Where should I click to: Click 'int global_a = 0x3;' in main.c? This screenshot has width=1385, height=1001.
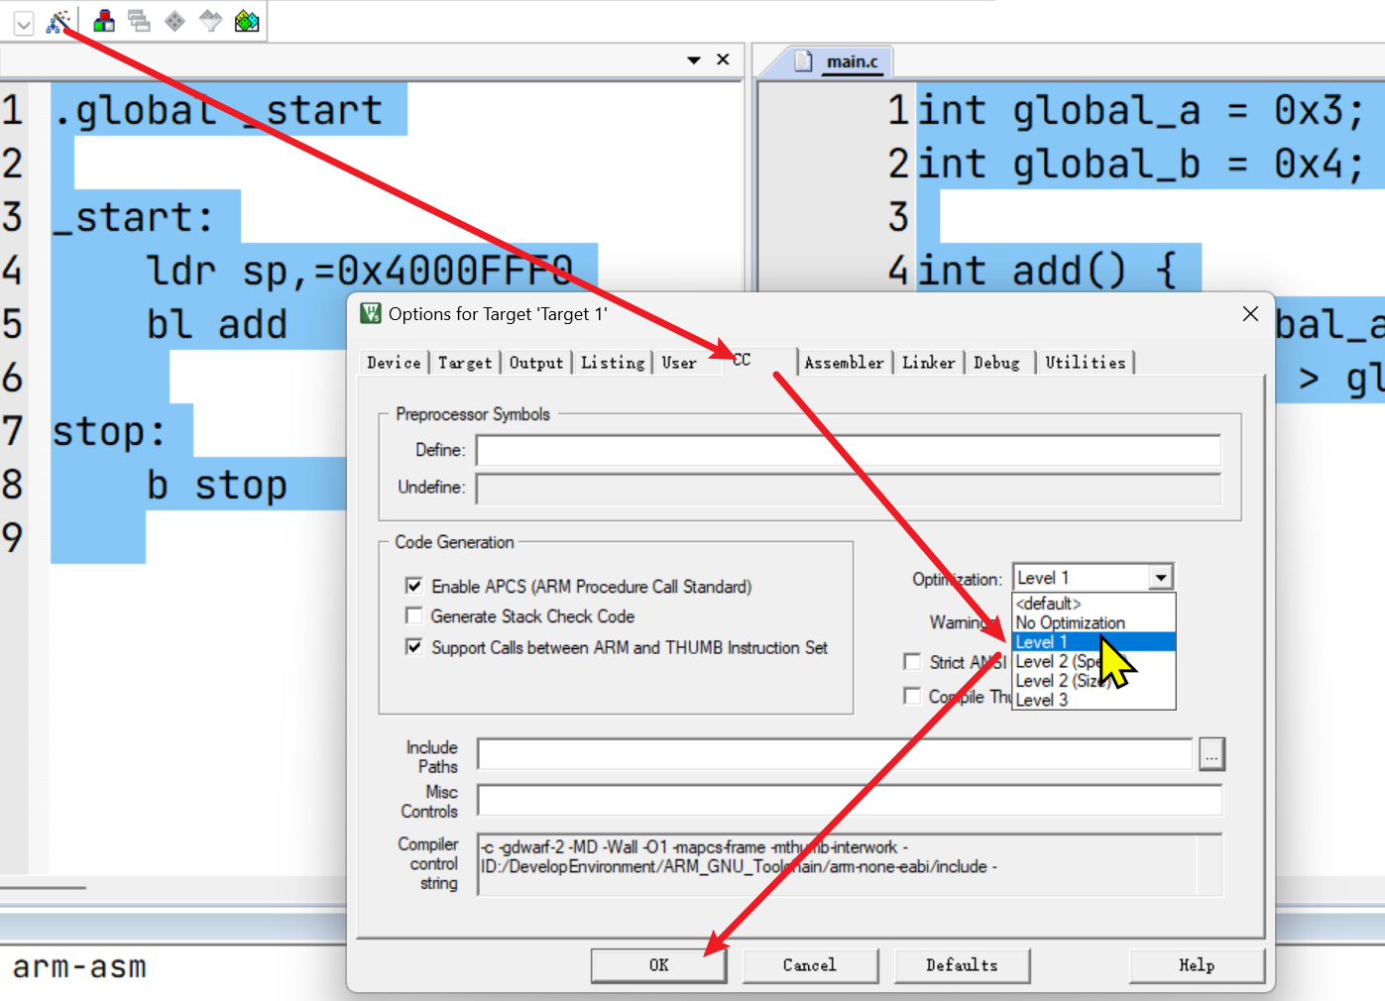(x=1141, y=109)
